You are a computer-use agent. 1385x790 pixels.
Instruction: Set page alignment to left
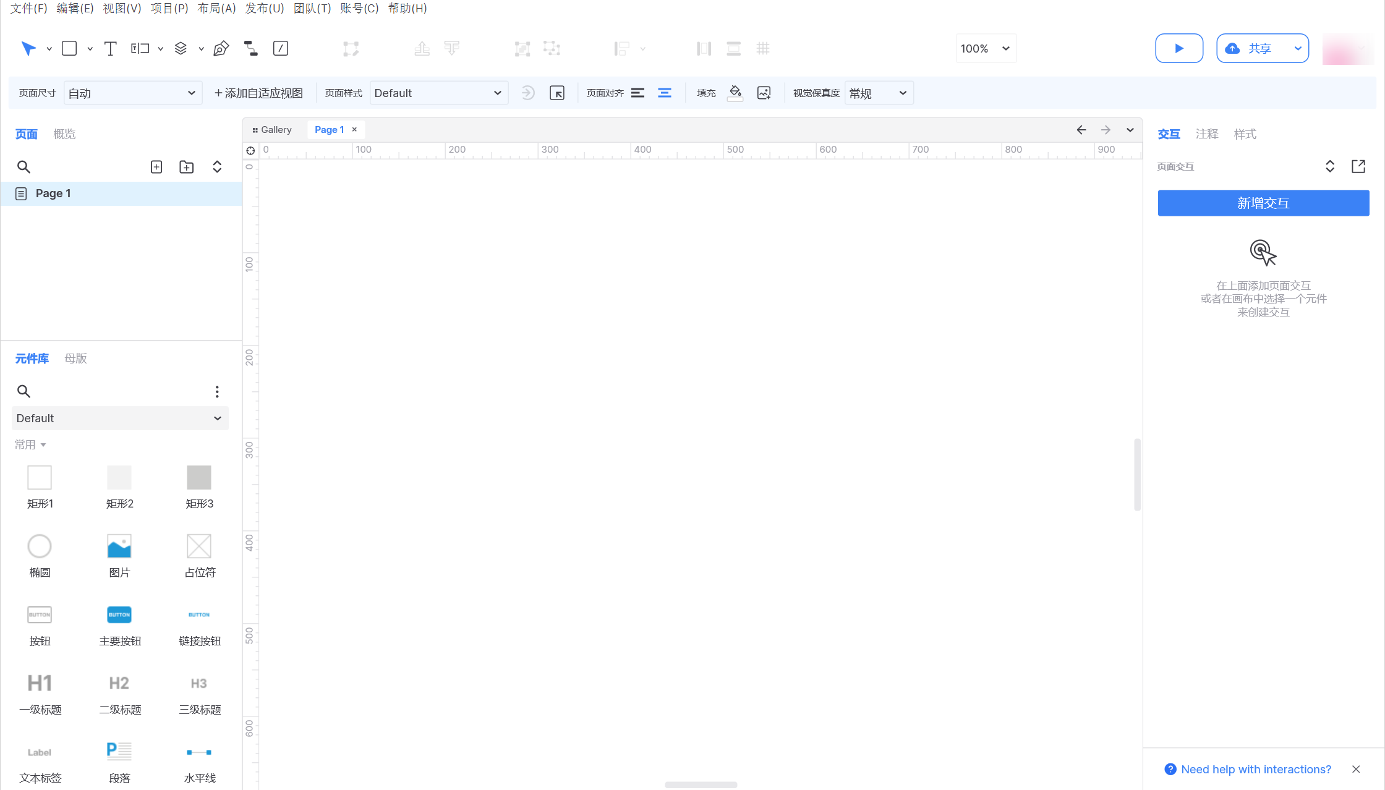638,93
